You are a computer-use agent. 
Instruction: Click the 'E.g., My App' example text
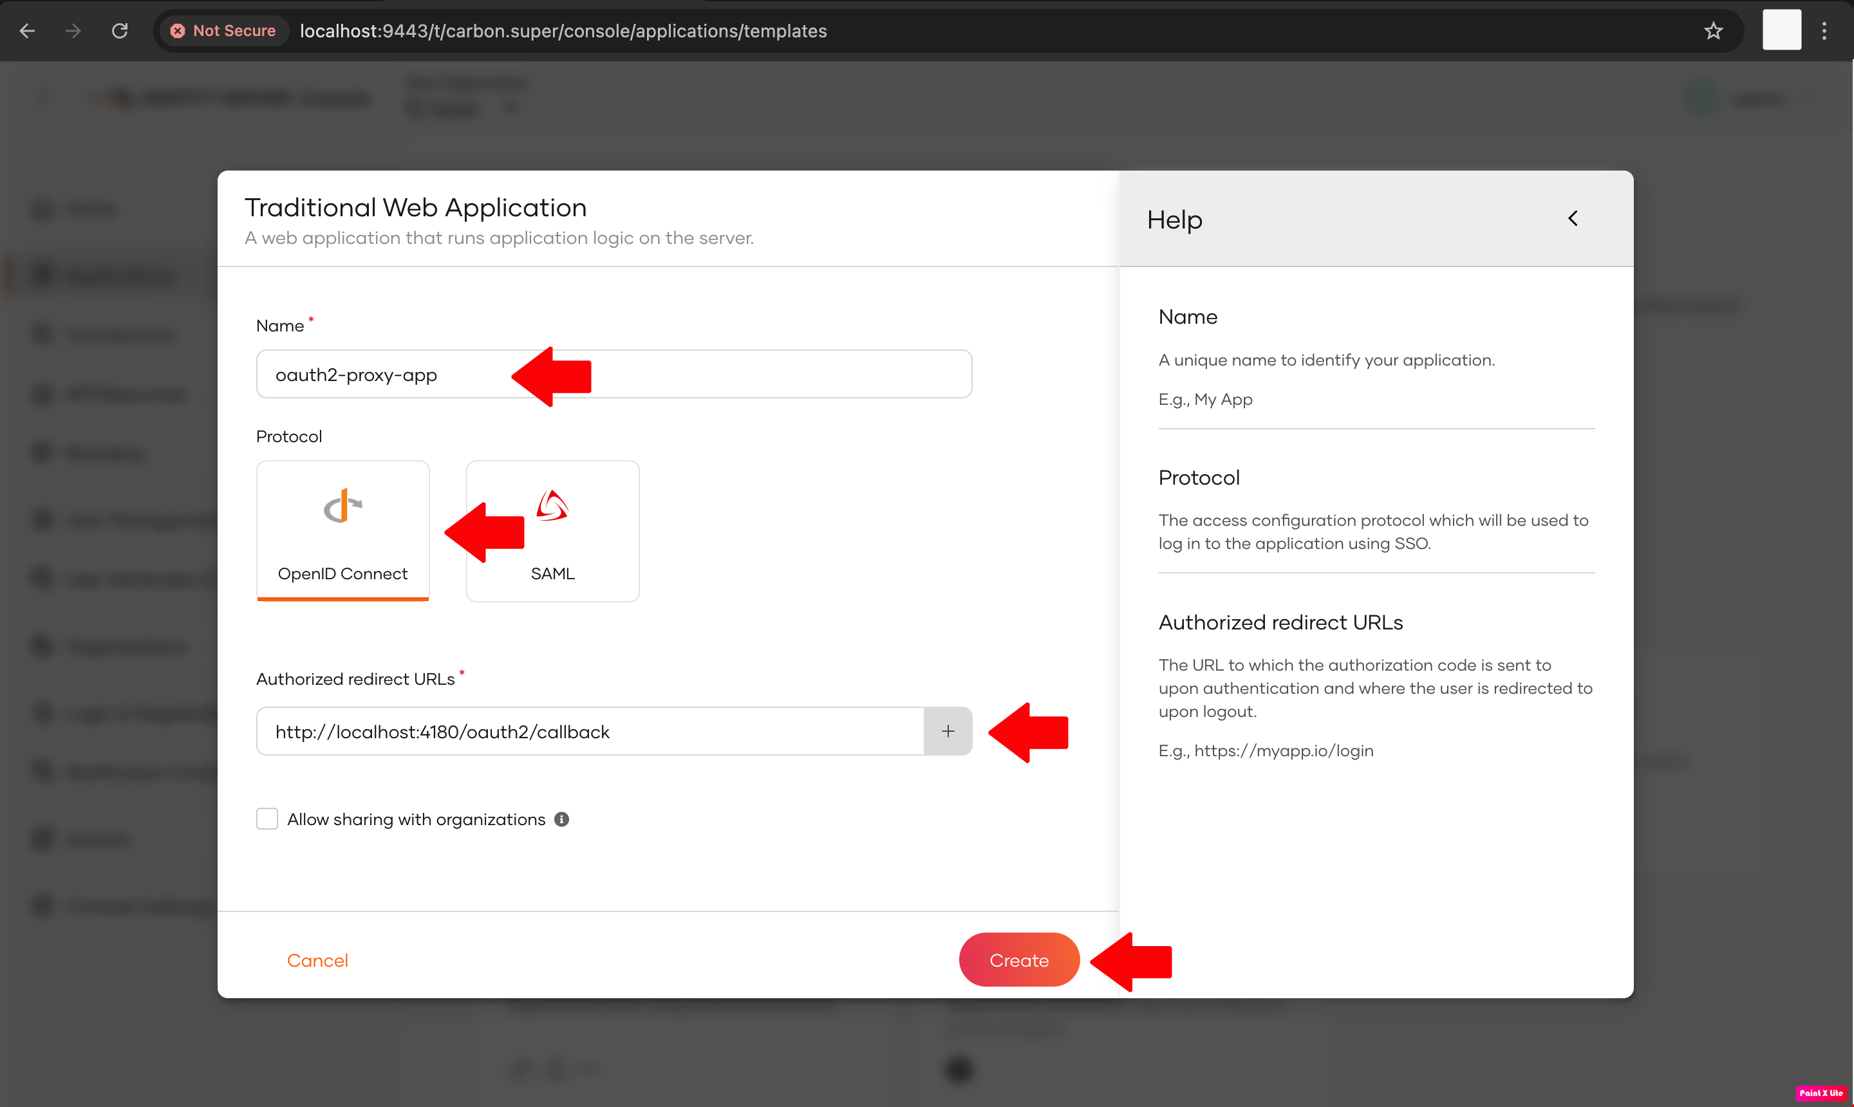(1205, 399)
